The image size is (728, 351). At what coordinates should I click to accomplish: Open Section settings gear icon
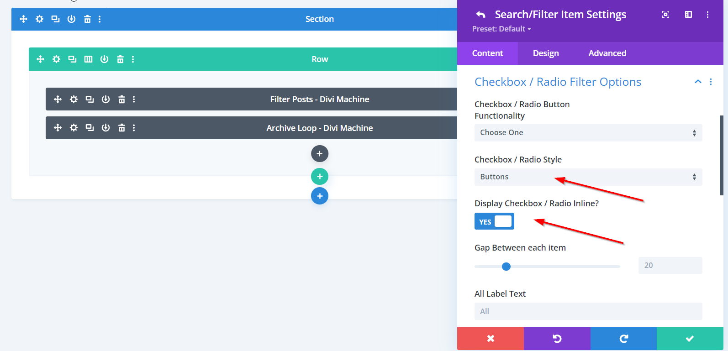(x=40, y=19)
